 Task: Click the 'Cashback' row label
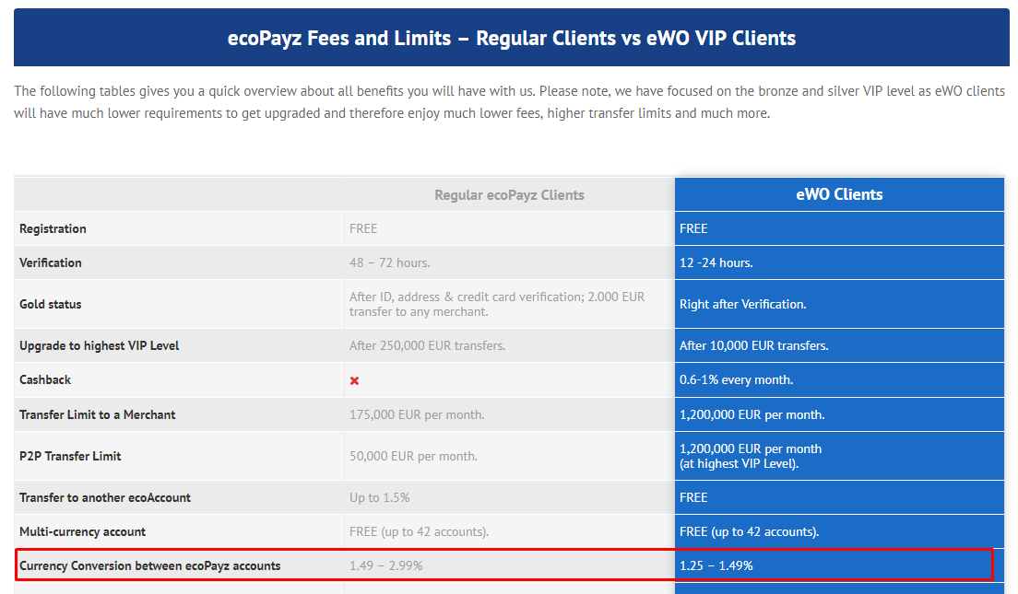(x=45, y=380)
